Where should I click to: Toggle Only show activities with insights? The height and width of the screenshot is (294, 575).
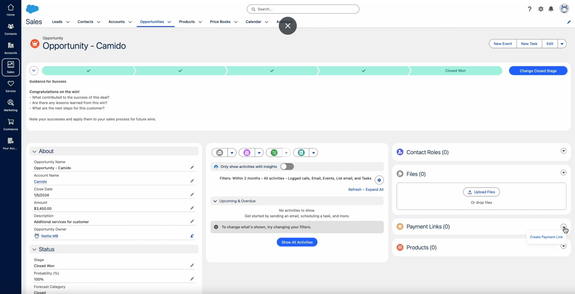[287, 166]
